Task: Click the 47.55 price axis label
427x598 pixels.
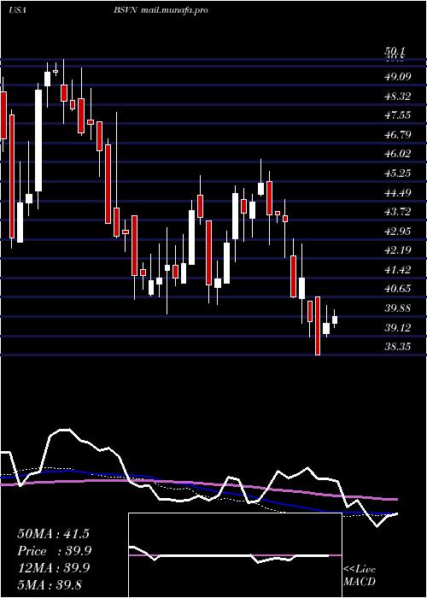Action: [399, 115]
